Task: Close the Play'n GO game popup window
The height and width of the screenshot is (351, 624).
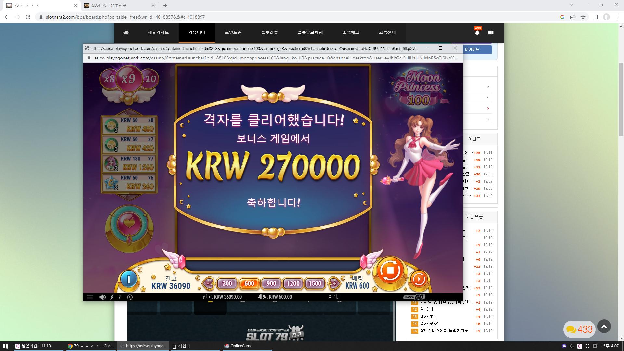Action: [x=455, y=48]
